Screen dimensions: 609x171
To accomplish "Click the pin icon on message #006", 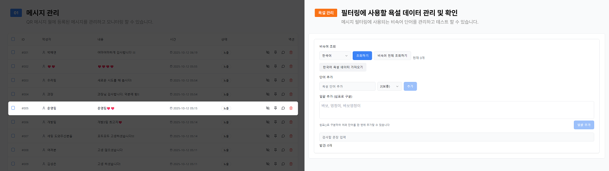I will coord(275,122).
